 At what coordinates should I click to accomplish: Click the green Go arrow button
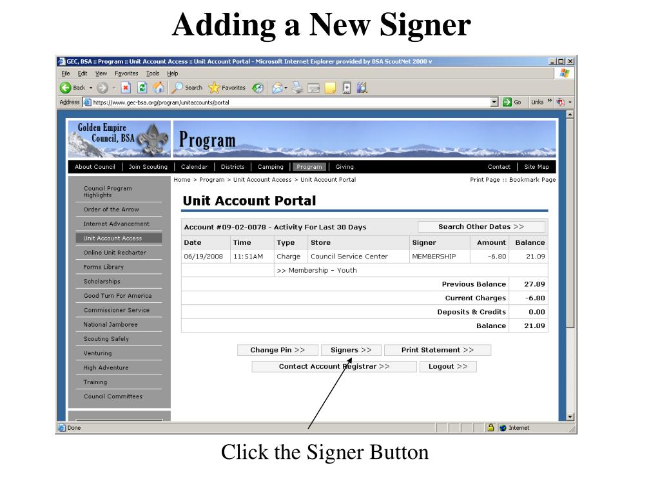507,102
